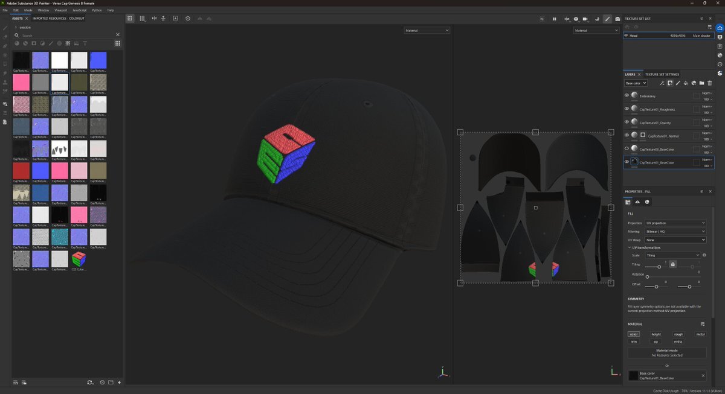Click the History clock icon in right sidebar
The width and height of the screenshot is (725, 394).
click(x=720, y=64)
